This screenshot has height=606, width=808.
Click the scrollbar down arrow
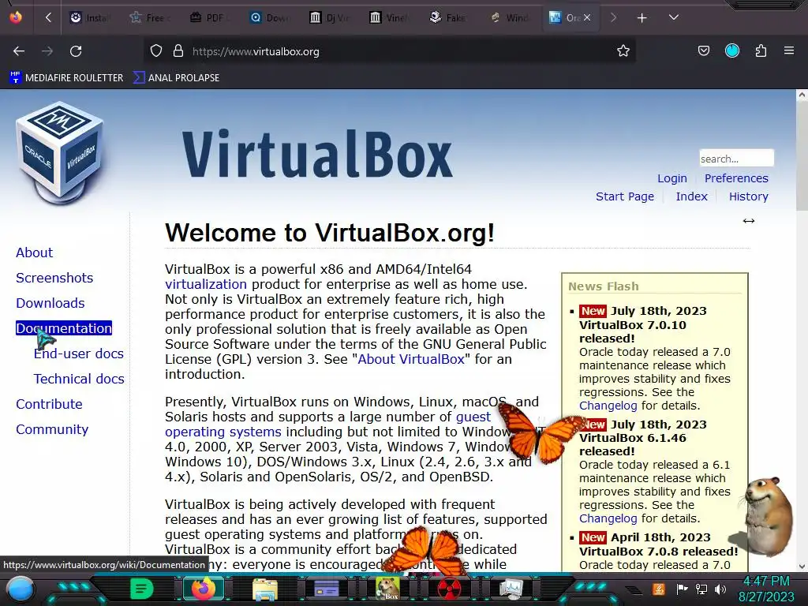[x=802, y=567]
